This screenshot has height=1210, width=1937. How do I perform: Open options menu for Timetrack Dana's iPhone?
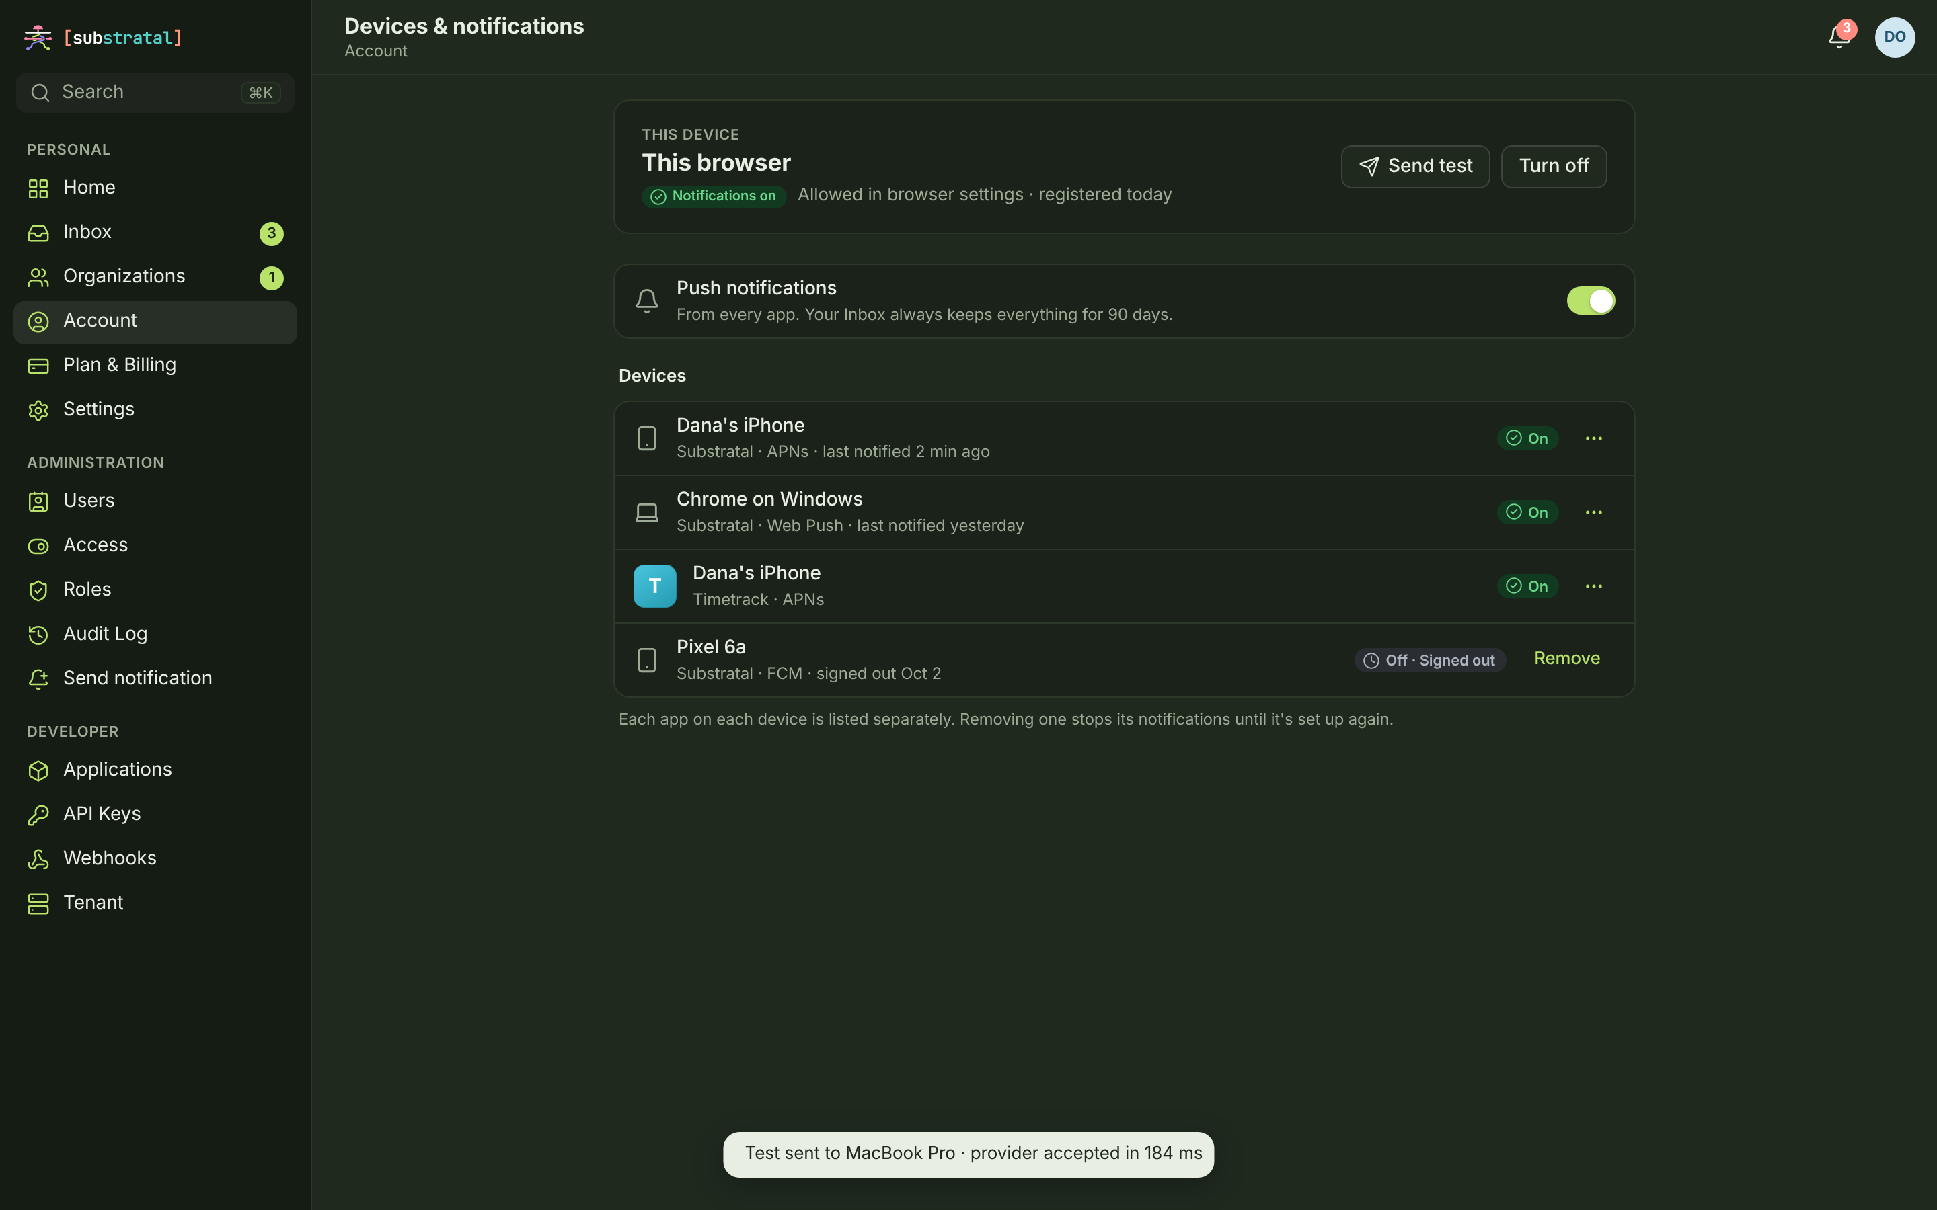point(1593,587)
